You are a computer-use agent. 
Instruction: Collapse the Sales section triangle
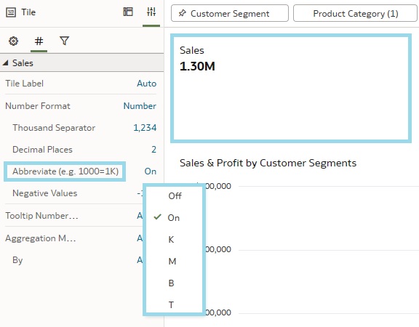click(x=5, y=63)
